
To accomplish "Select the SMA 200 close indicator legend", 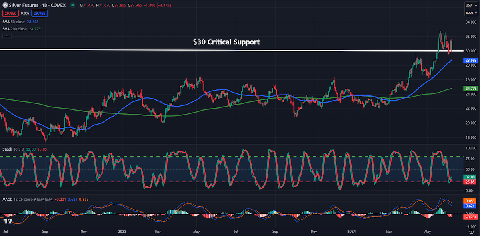I will (22, 29).
